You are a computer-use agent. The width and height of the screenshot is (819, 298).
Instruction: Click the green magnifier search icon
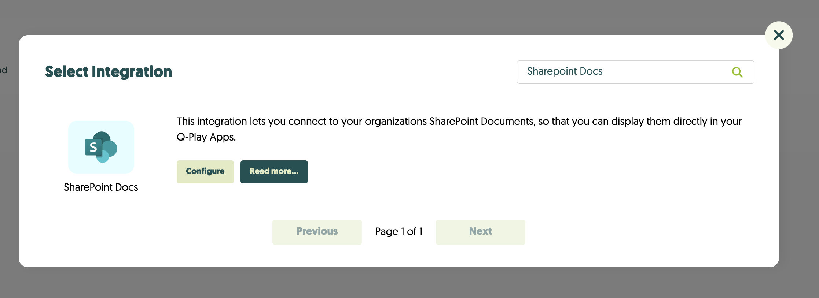pyautogui.click(x=737, y=72)
